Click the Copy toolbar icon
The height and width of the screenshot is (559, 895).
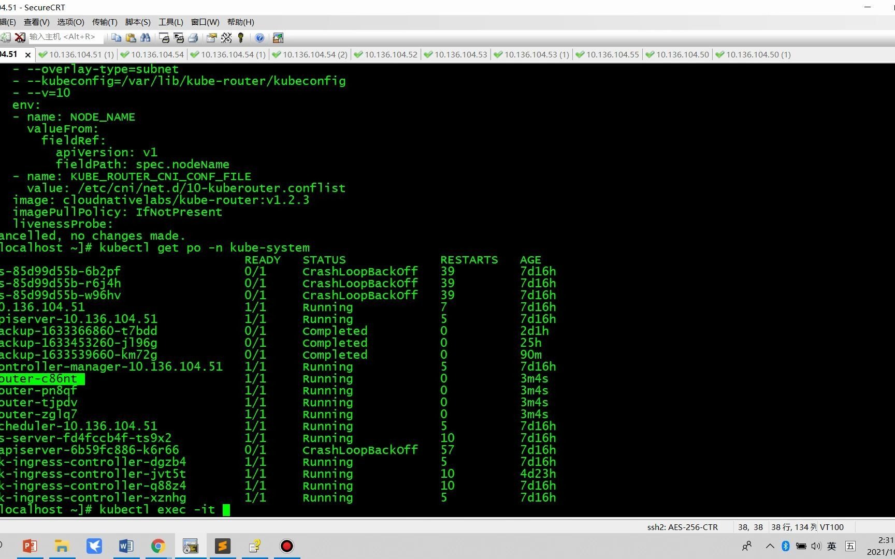point(117,37)
